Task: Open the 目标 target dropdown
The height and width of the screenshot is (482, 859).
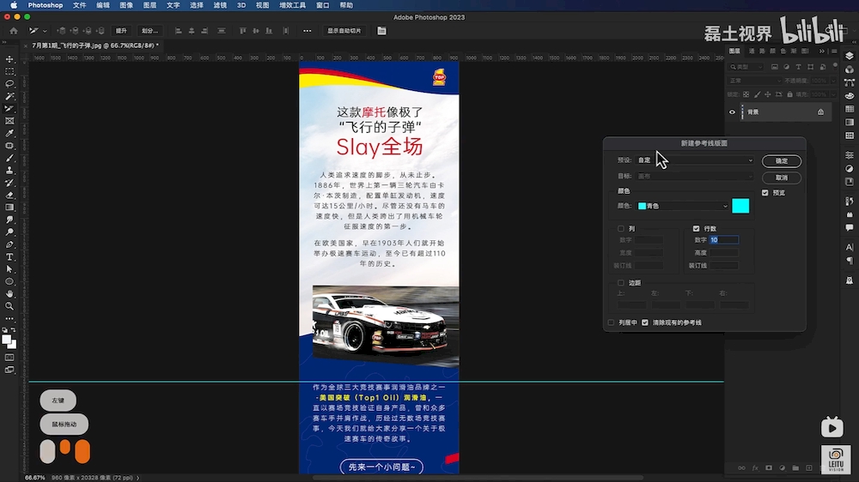Action: tap(695, 176)
